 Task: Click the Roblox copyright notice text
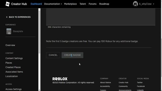(x=73, y=83)
